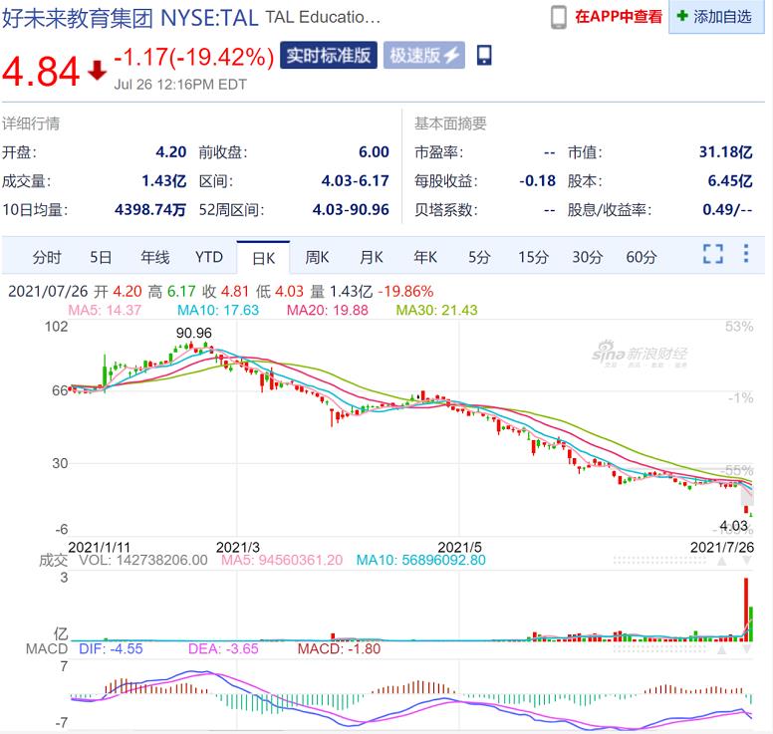Switch to 实时标准版 mode
The height and width of the screenshot is (734, 773).
(x=329, y=55)
